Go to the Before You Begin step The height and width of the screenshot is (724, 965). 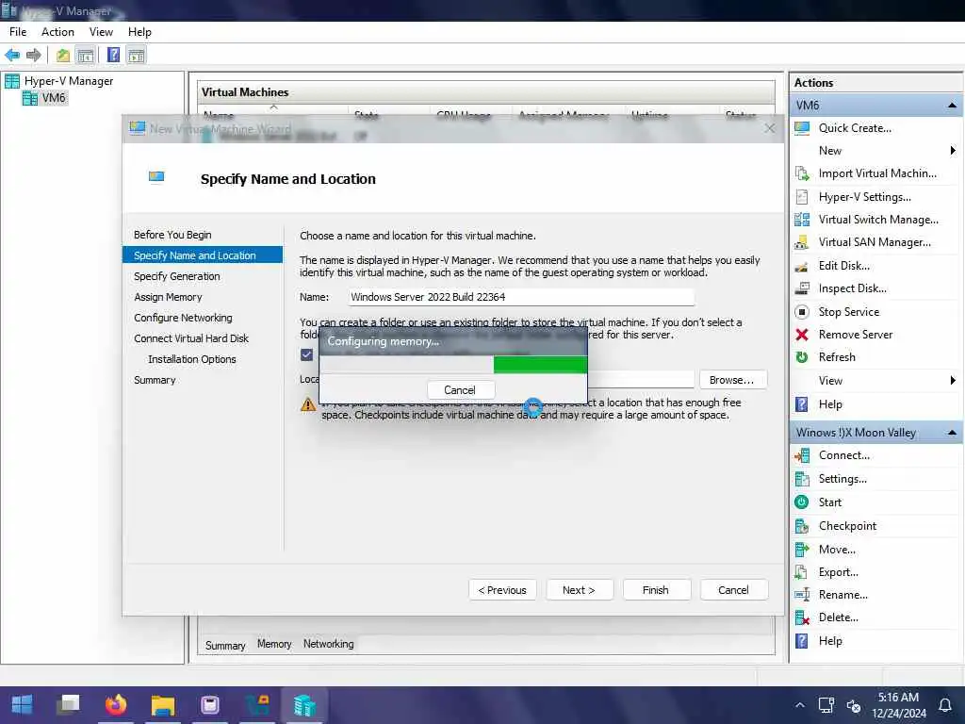173,235
